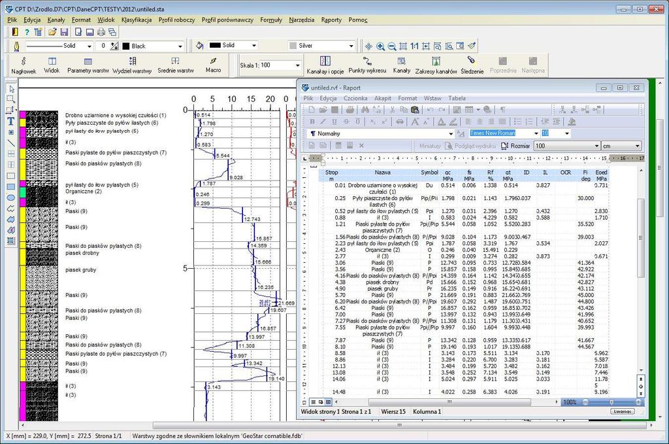Click the pilcrow paragraph marks icon

coord(503,110)
